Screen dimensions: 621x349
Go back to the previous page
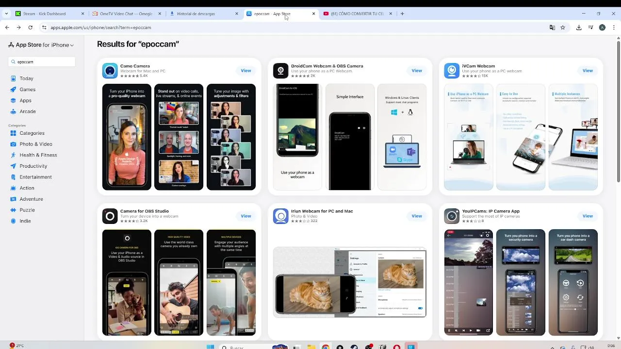pyautogui.click(x=7, y=28)
